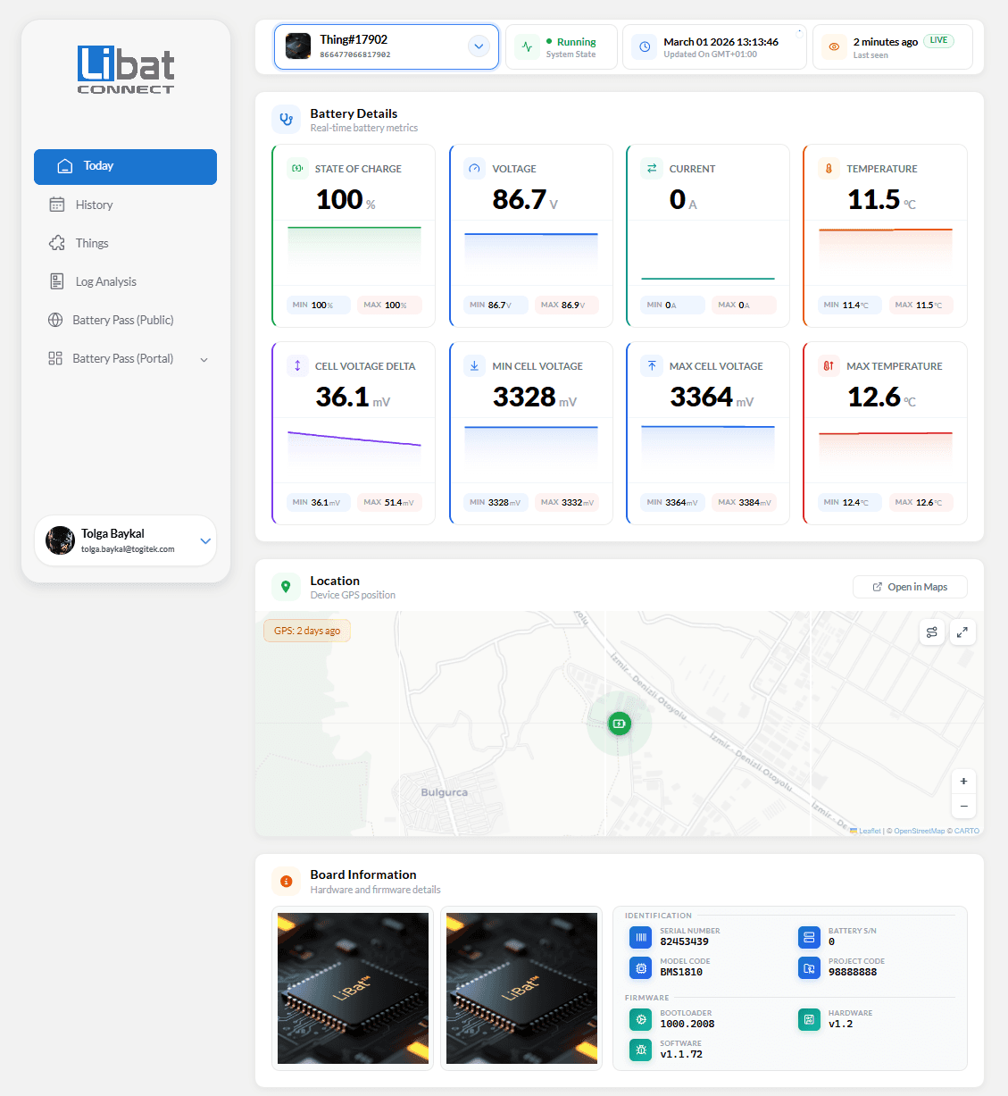Click the LIVE status badge
The height and width of the screenshot is (1096, 1008).
click(938, 40)
